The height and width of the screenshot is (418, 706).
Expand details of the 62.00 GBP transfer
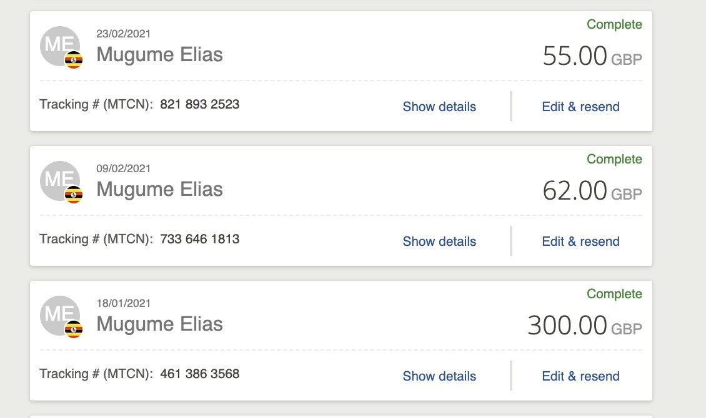tap(439, 241)
